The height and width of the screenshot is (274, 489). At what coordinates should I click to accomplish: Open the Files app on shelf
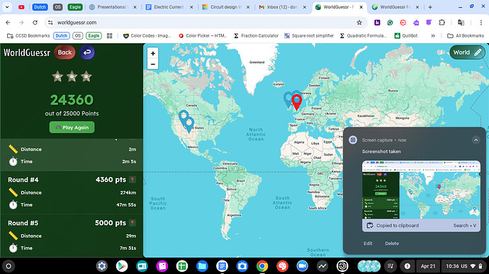[202, 266]
